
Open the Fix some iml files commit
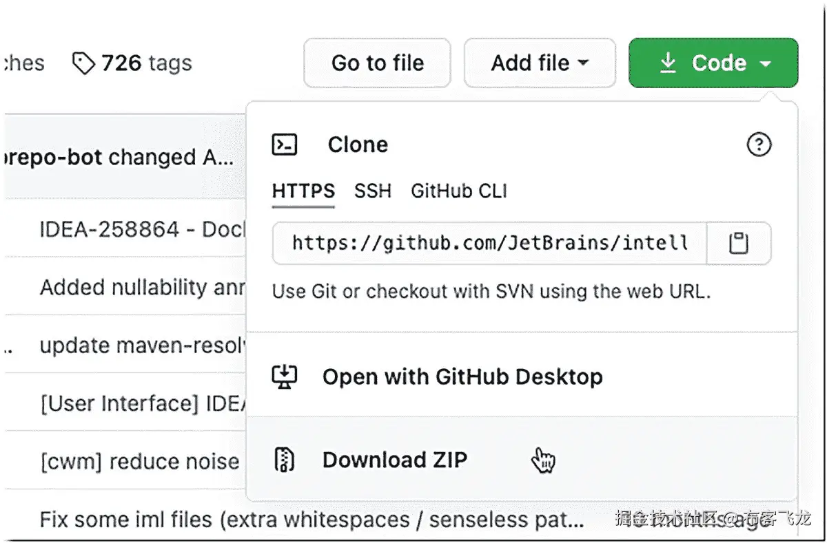click(x=312, y=519)
